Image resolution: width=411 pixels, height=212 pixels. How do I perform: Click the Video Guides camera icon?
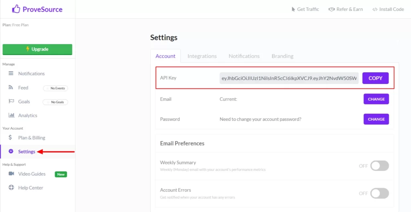click(x=11, y=174)
